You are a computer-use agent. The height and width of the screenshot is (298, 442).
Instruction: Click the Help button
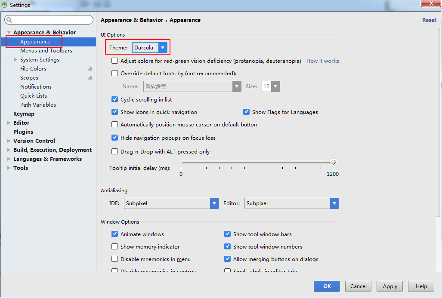[x=421, y=286]
